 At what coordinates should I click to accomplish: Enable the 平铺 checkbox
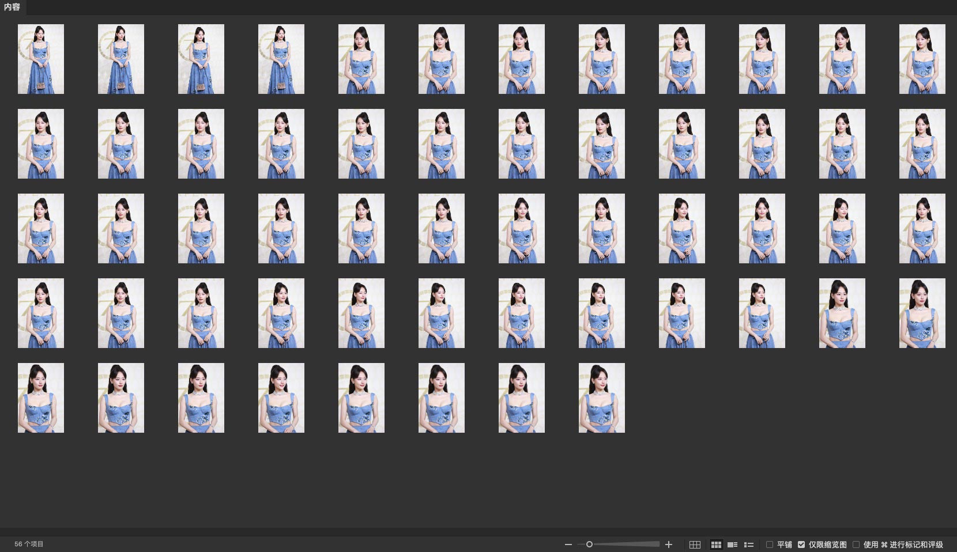click(770, 545)
